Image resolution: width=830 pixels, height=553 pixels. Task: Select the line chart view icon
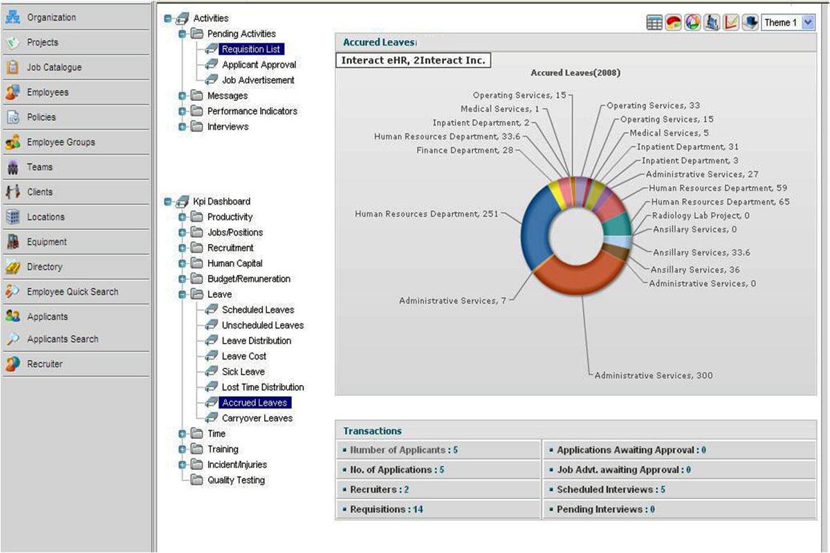pos(731,23)
